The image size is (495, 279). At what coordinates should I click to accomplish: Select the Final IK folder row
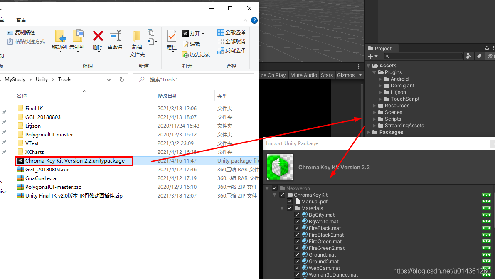tap(137, 109)
